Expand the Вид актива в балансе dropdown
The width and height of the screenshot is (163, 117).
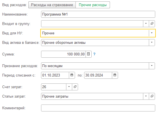(x=152, y=42)
